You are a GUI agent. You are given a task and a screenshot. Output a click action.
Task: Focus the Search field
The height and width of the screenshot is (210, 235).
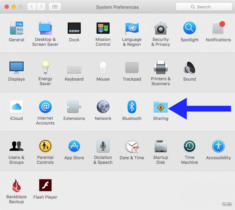204,7
